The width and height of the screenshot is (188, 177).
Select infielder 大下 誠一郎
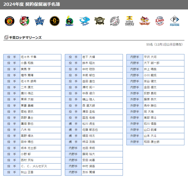coord(152,63)
